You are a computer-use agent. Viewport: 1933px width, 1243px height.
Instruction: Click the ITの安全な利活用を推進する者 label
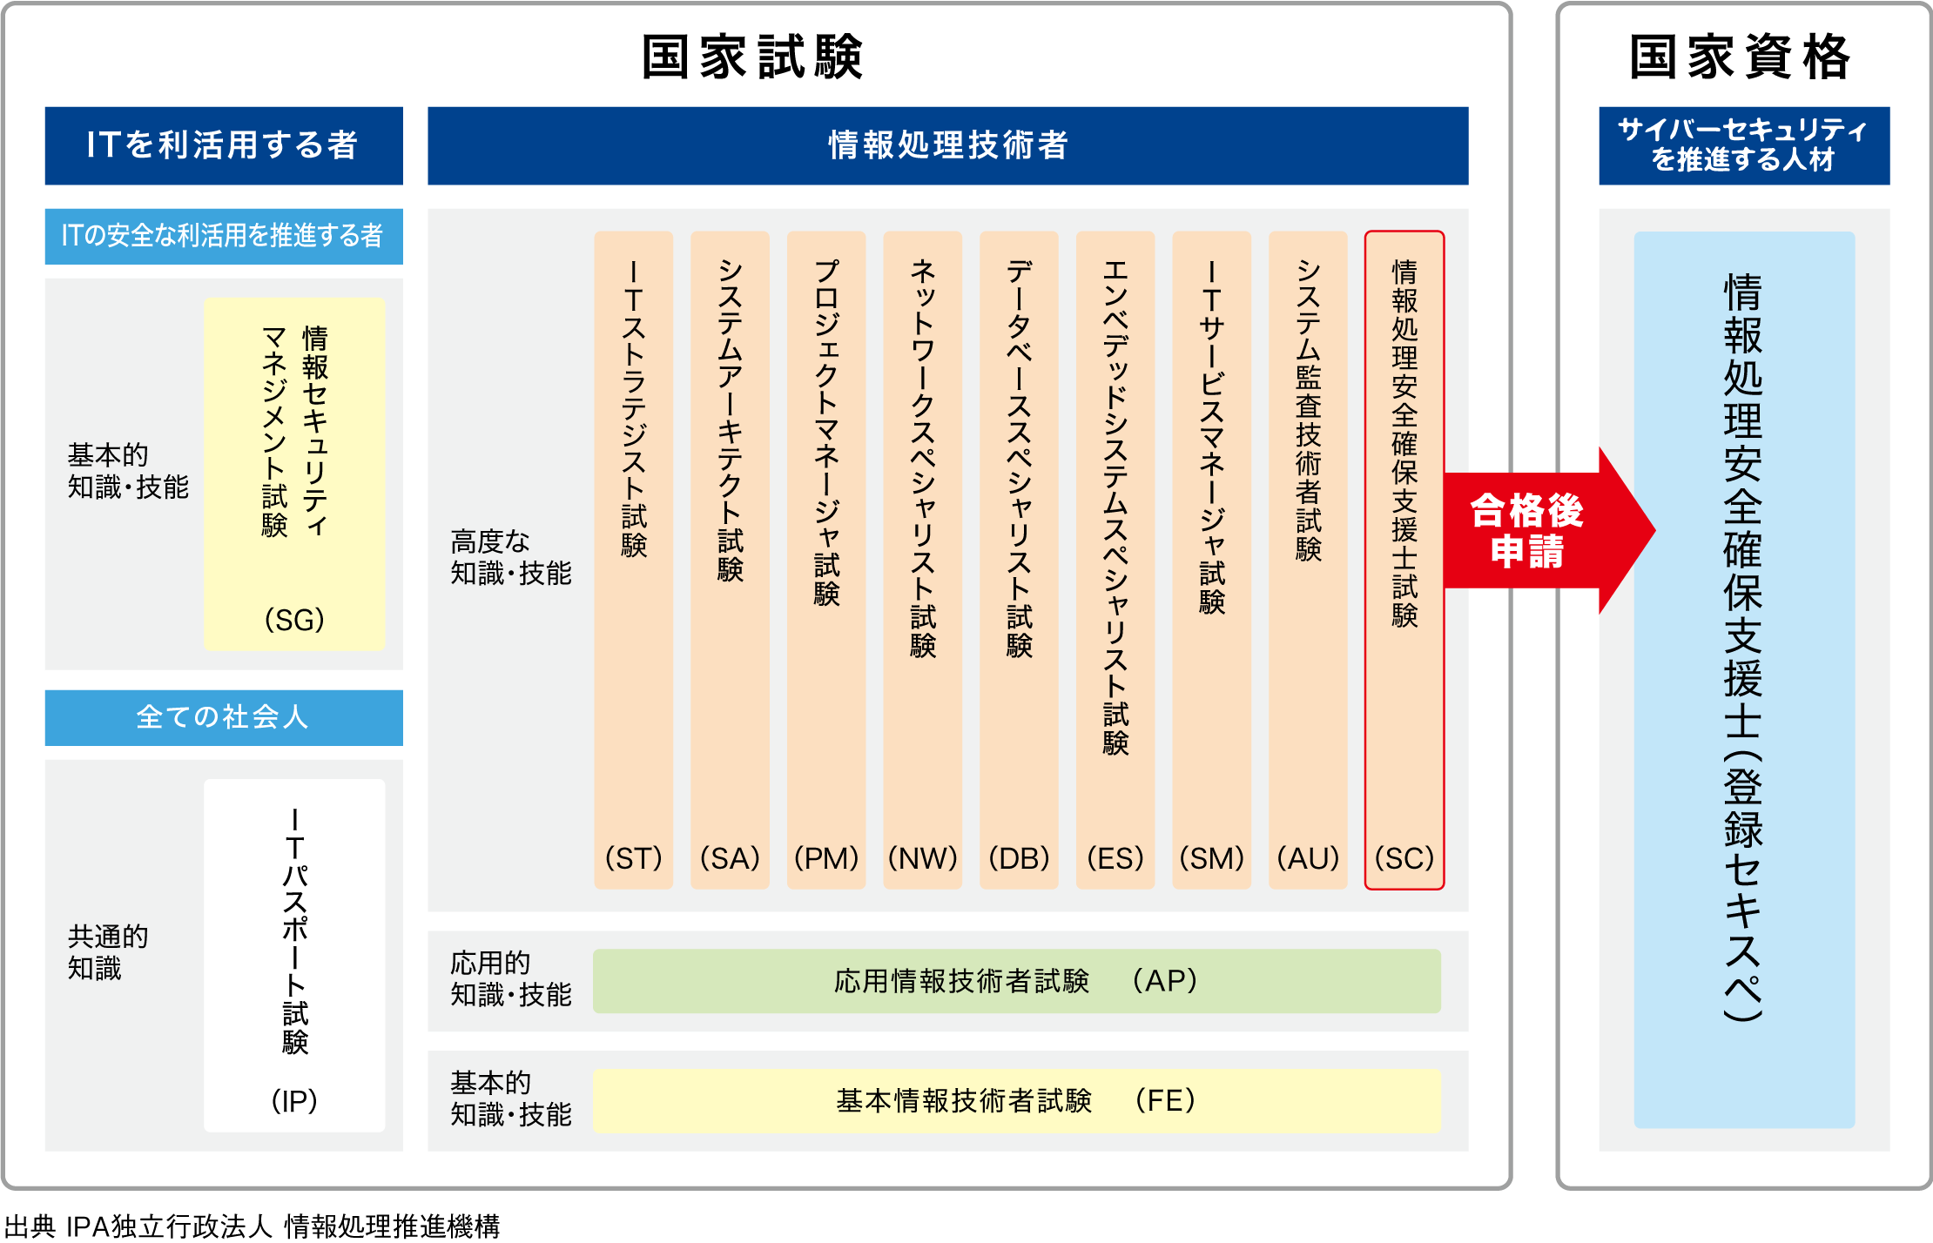click(224, 236)
